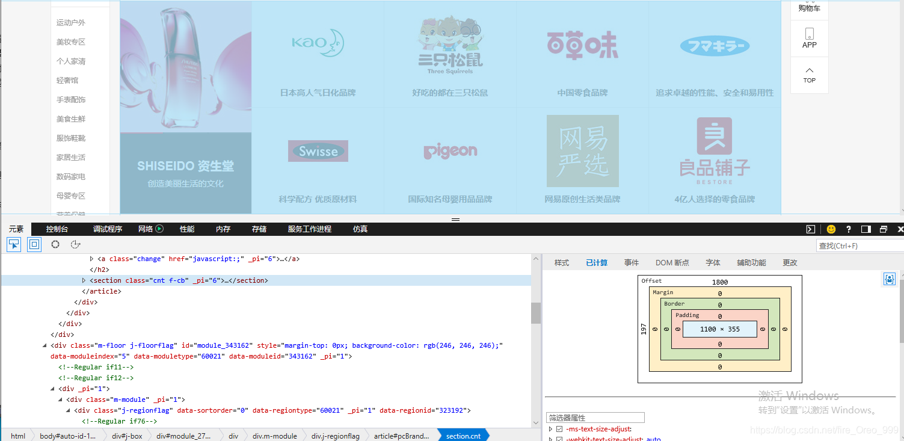Viewport: 904px width, 441px height.
Task: Select div.j-regionflag breadcrumb
Action: (x=335, y=436)
